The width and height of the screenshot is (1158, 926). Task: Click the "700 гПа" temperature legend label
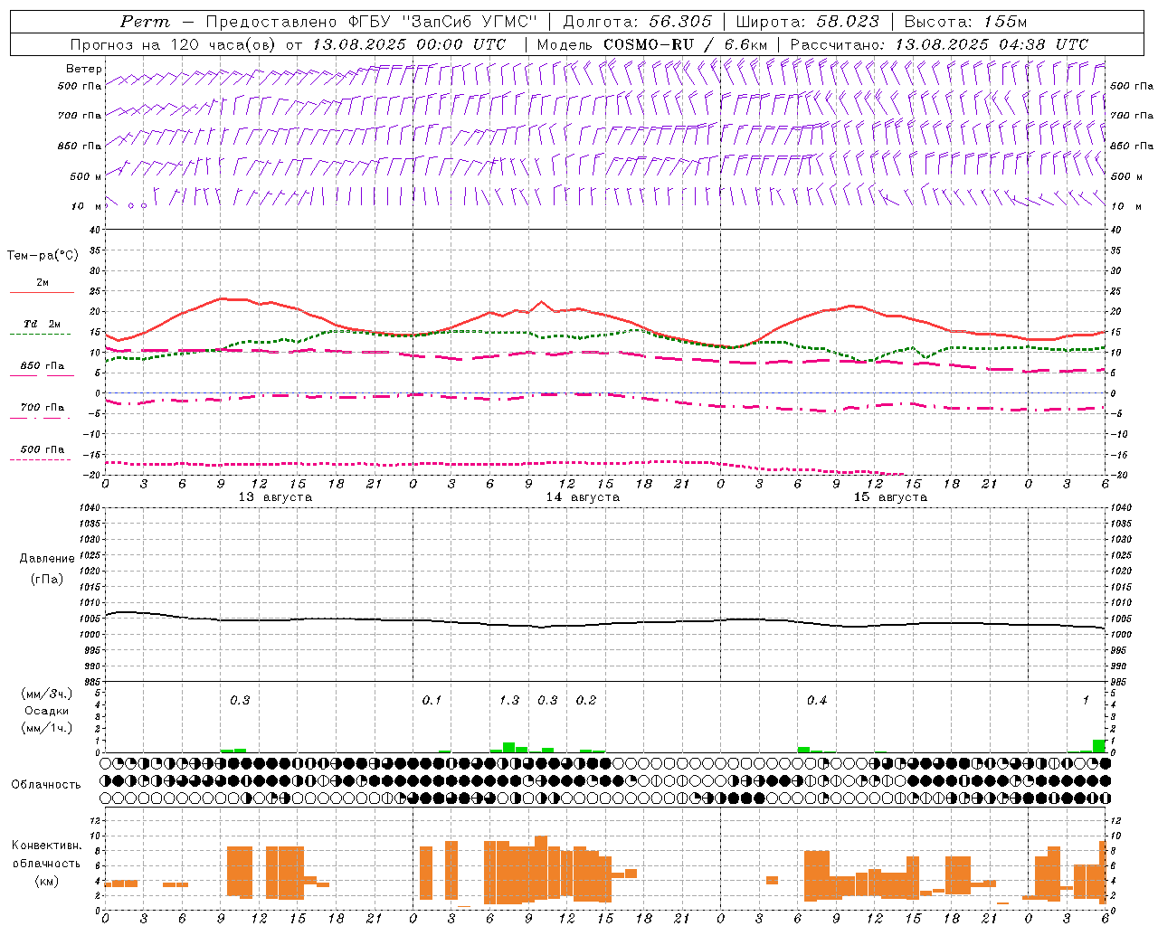click(x=43, y=408)
